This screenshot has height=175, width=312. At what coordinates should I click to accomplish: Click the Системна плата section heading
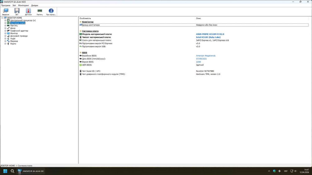pyautogui.click(x=90, y=31)
